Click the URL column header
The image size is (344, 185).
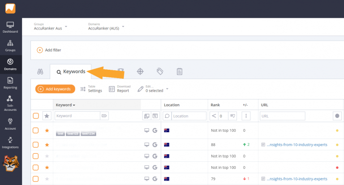click(265, 105)
